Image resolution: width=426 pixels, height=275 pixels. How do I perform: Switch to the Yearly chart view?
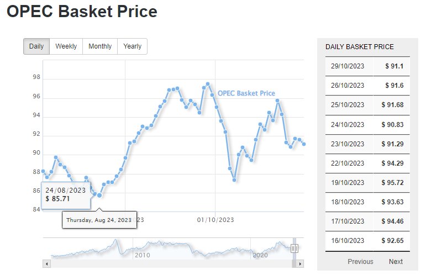[132, 46]
